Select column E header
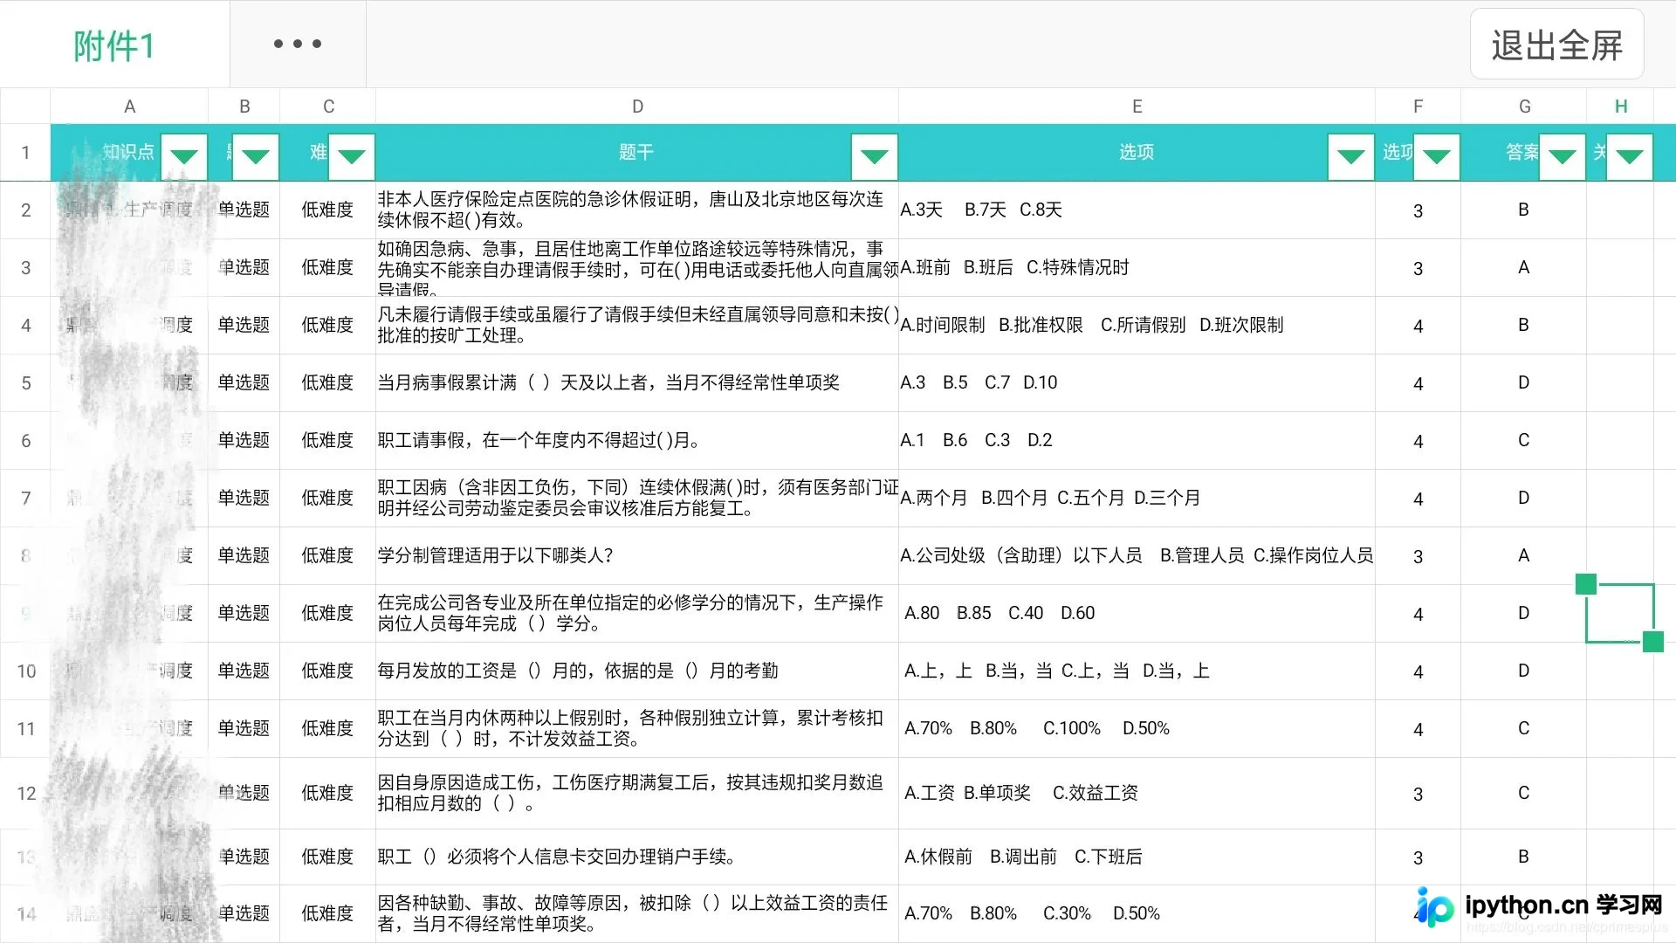This screenshot has width=1676, height=943. 1137,107
